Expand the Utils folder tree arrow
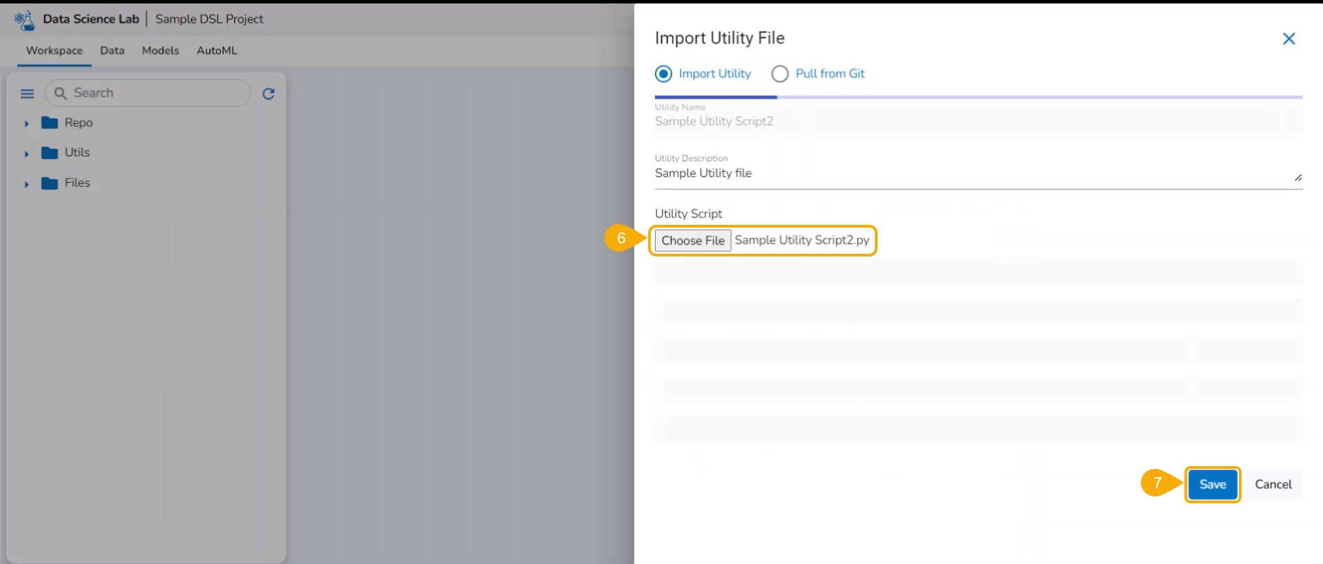1323x564 pixels. [27, 154]
